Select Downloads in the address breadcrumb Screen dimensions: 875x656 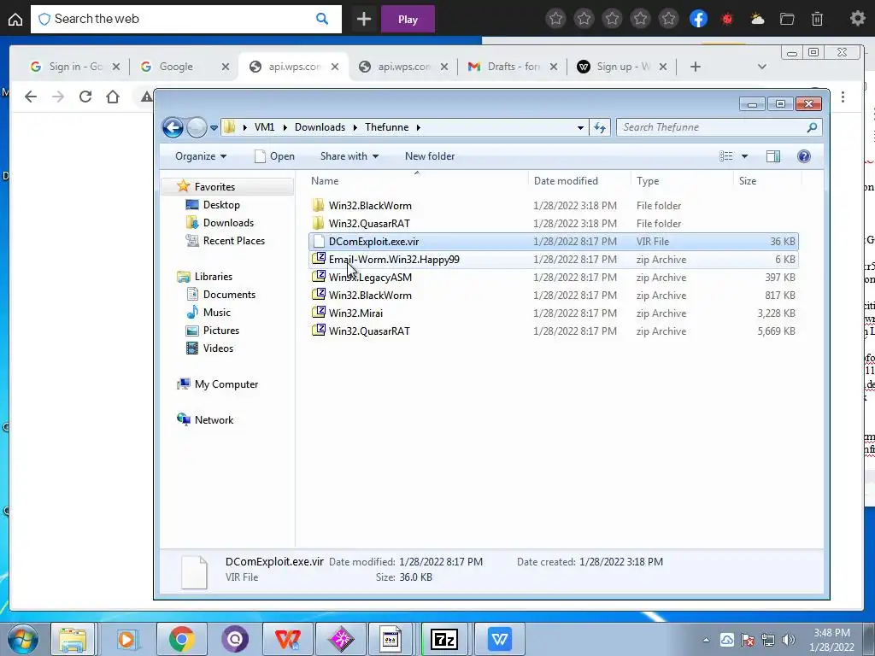pos(320,127)
